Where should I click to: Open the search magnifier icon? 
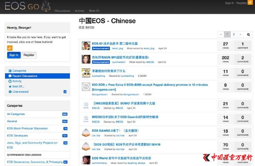click(x=248, y=35)
